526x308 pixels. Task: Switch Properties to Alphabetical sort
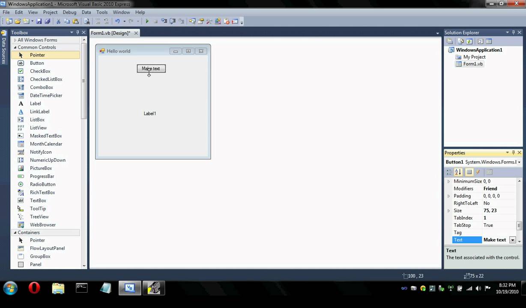pyautogui.click(x=458, y=172)
